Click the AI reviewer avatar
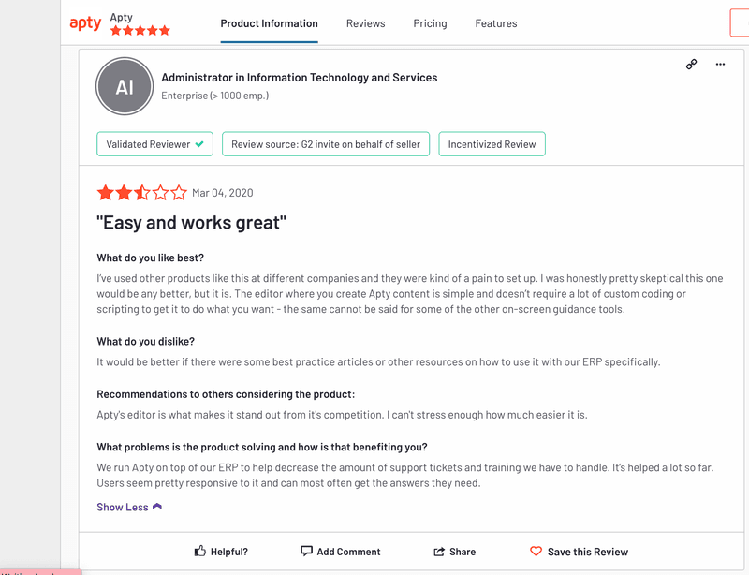Viewport: 749px width, 575px height. pyautogui.click(x=125, y=86)
